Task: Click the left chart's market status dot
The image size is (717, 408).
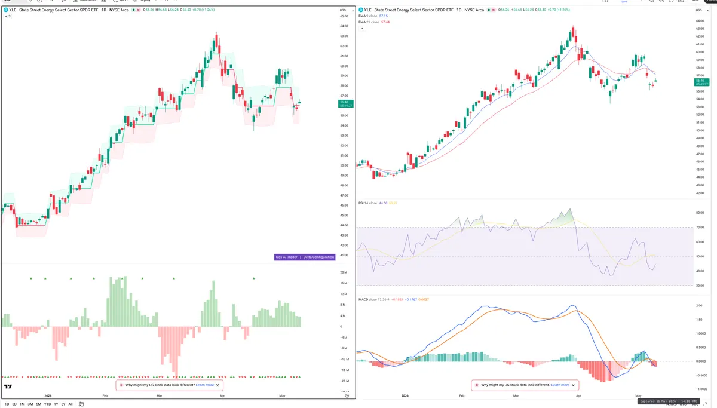Action: coord(133,10)
